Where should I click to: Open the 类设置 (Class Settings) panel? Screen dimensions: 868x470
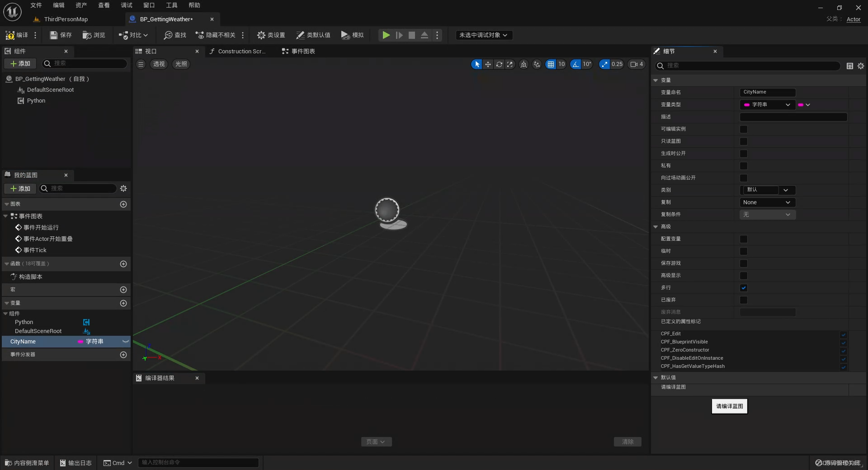click(271, 35)
